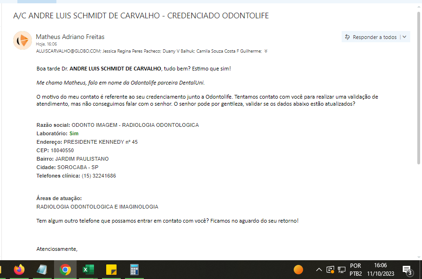Click the orange circle tray icon
This screenshot has height=279, width=422.
[298, 270]
